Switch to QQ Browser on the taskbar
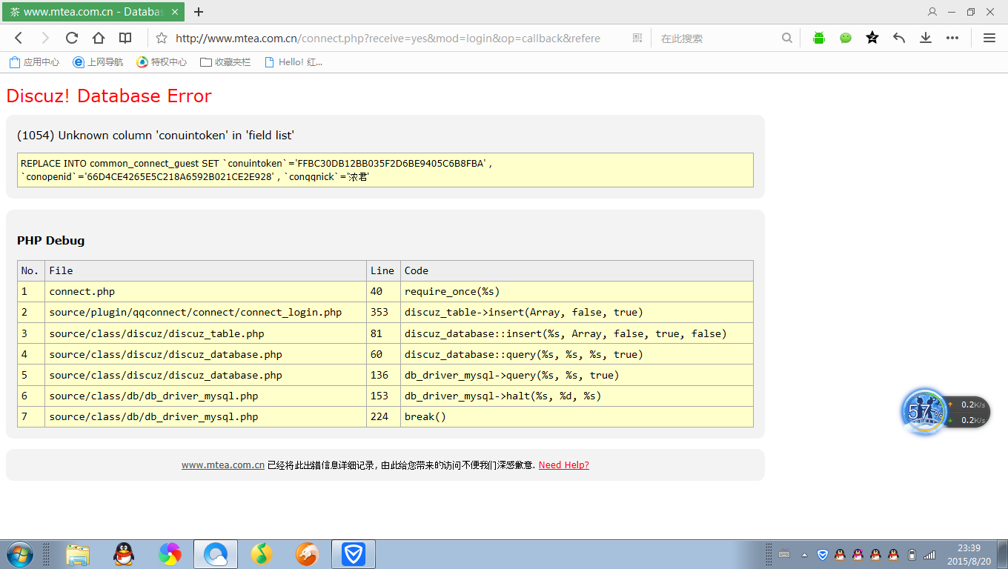Image resolution: width=1008 pixels, height=569 pixels. [216, 554]
